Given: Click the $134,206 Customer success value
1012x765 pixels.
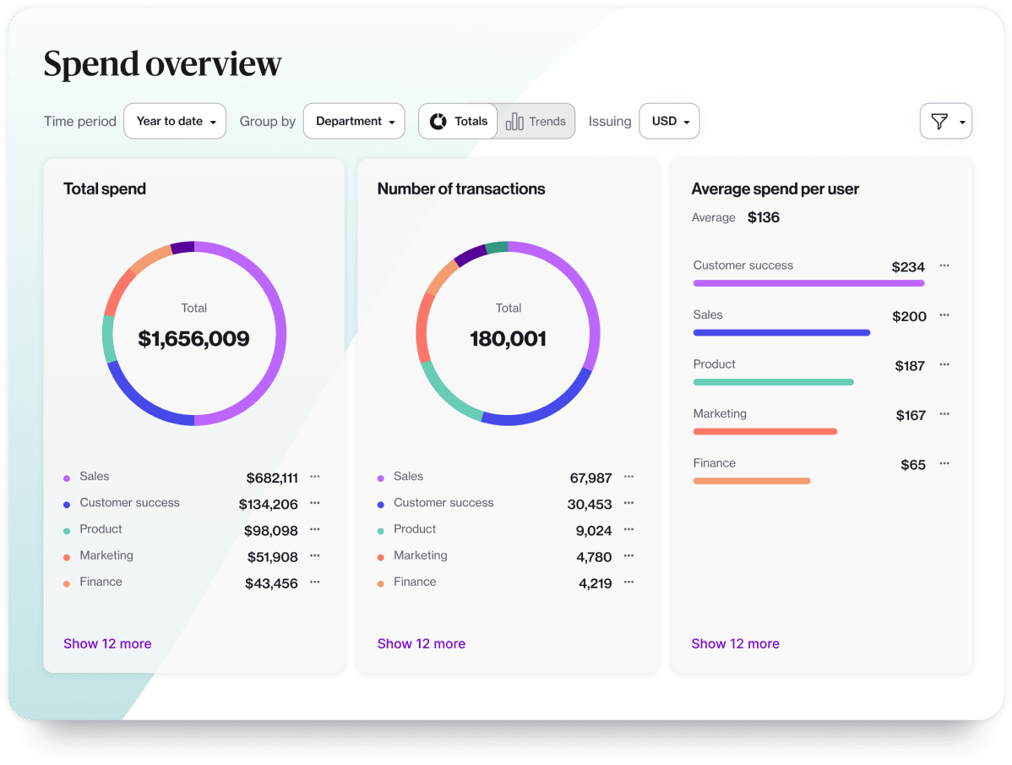Looking at the screenshot, I should [x=268, y=505].
